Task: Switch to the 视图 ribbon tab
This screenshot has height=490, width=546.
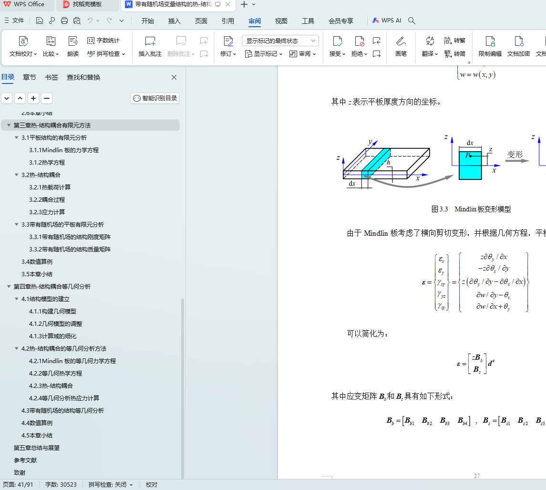Action: tap(281, 21)
